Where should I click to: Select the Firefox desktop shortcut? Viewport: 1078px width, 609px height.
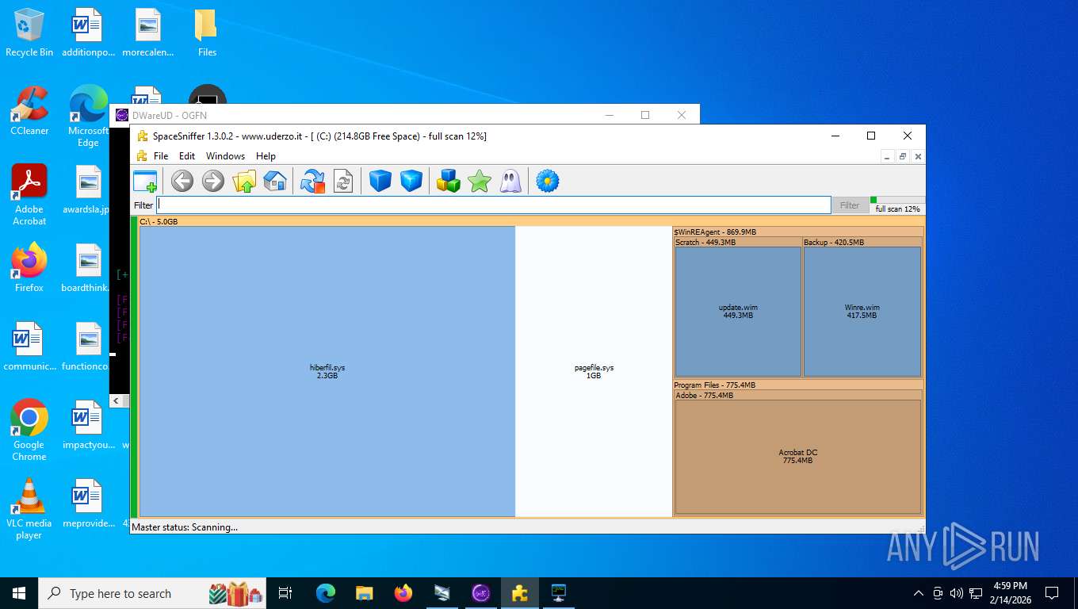point(29,268)
